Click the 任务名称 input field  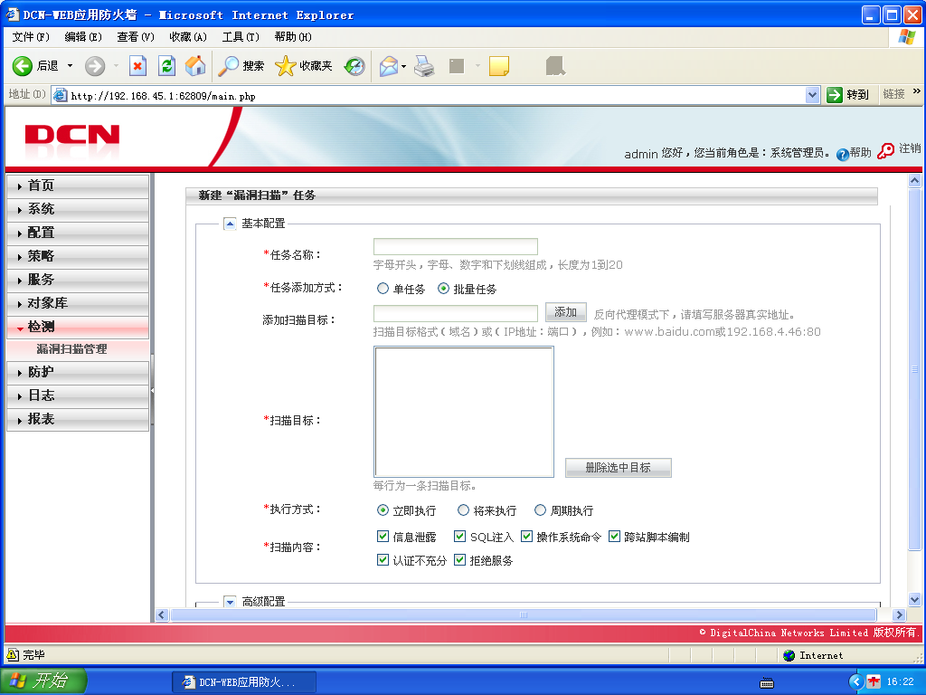[x=456, y=246]
